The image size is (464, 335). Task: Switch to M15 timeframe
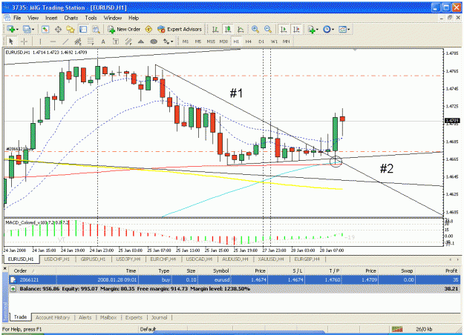pos(211,42)
